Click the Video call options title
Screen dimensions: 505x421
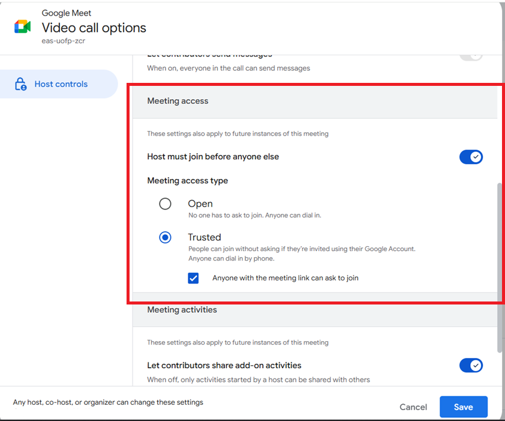click(x=94, y=28)
